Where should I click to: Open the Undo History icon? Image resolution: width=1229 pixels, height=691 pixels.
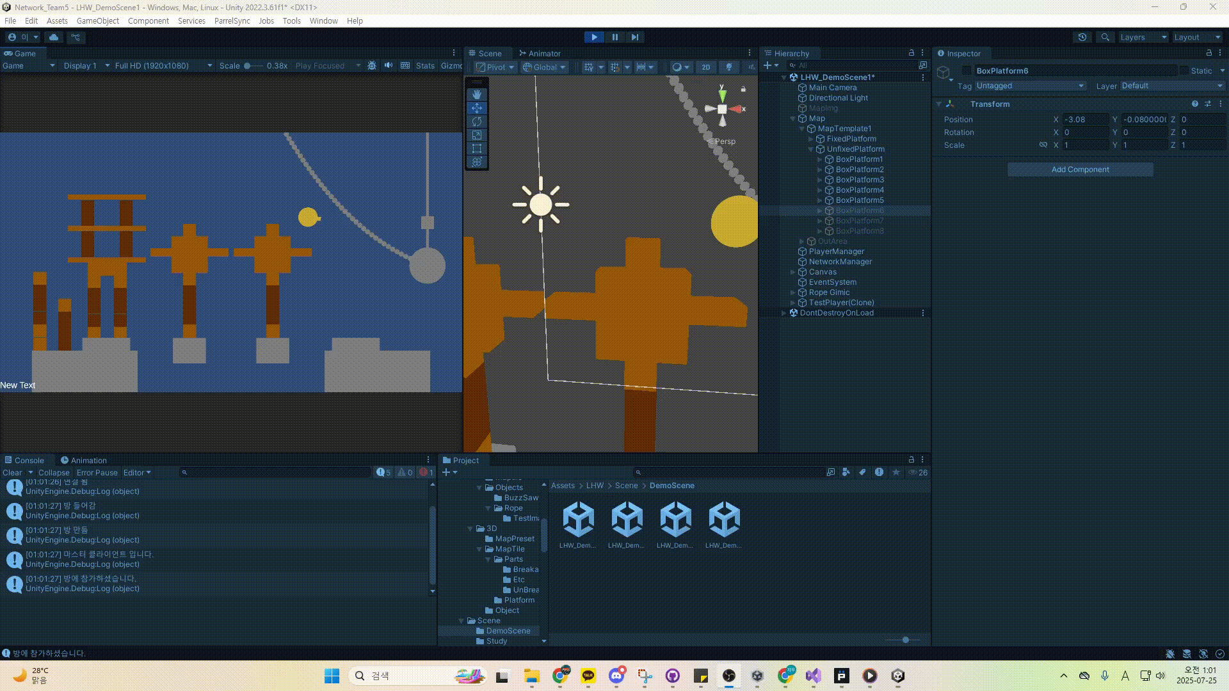coord(1082,37)
